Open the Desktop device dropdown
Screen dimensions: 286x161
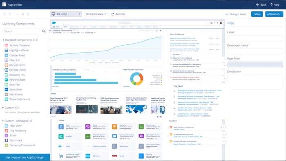coord(66,14)
